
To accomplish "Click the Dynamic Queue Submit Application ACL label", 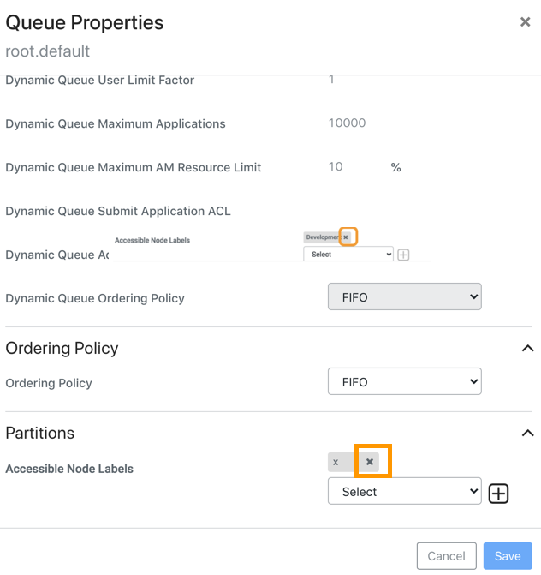I will coord(118,211).
